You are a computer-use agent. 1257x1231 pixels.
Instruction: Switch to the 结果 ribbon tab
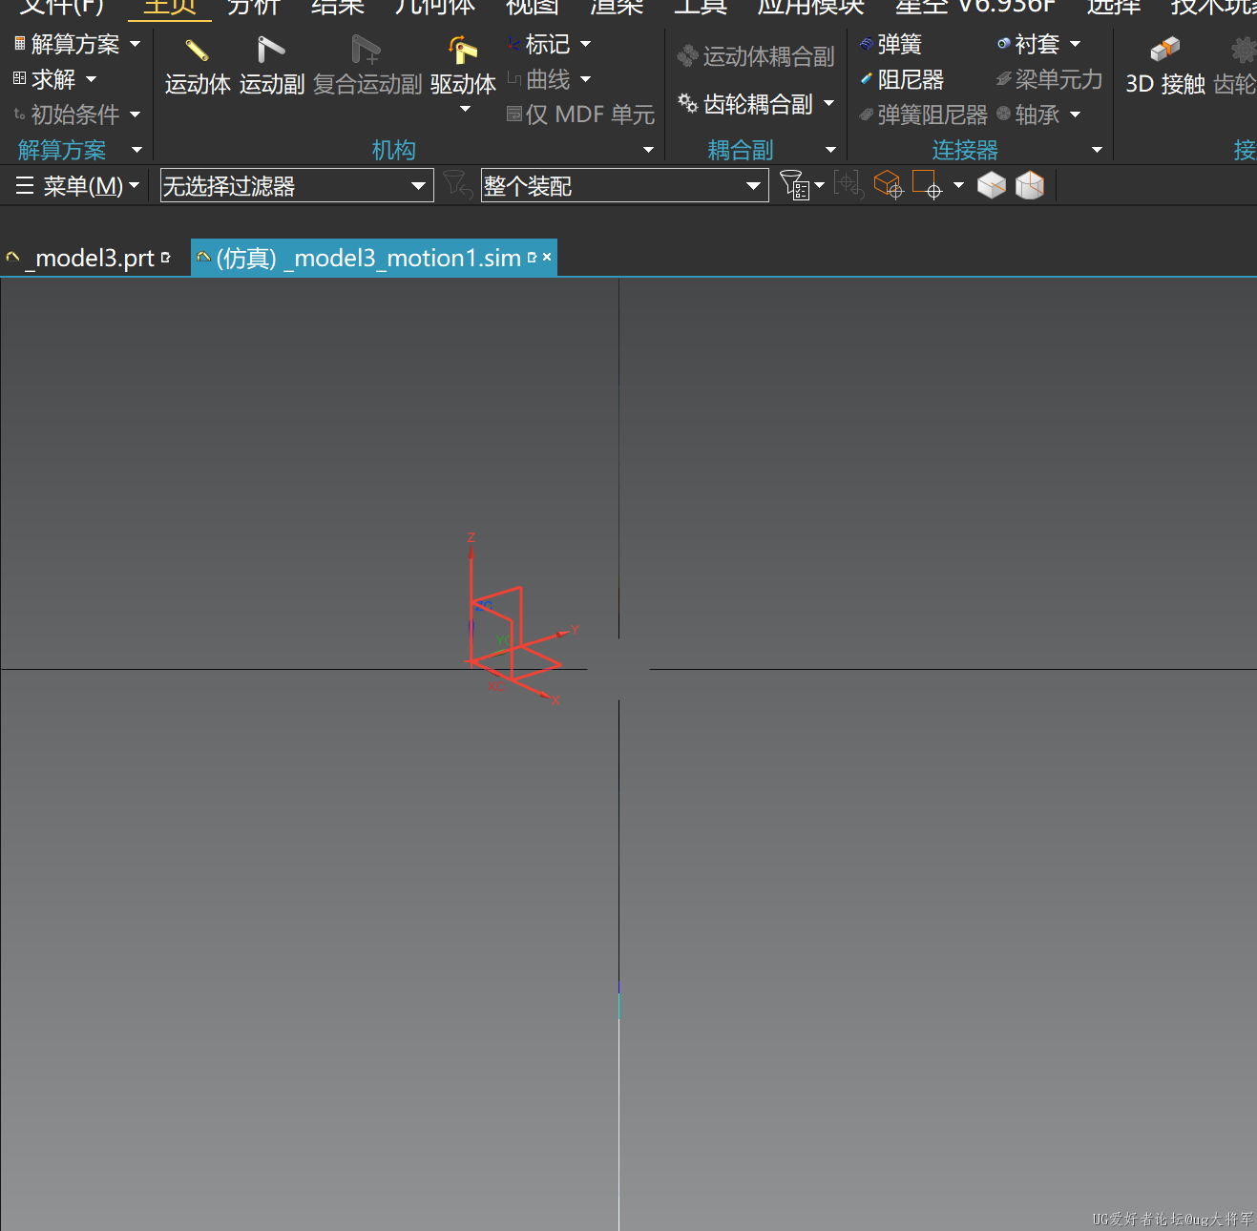[x=338, y=8]
